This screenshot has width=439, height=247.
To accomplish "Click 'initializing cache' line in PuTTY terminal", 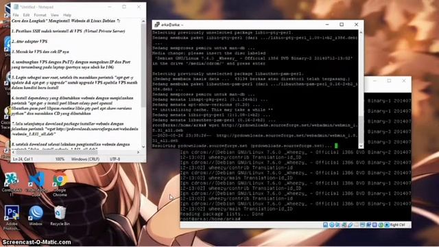I will point(213,110).
